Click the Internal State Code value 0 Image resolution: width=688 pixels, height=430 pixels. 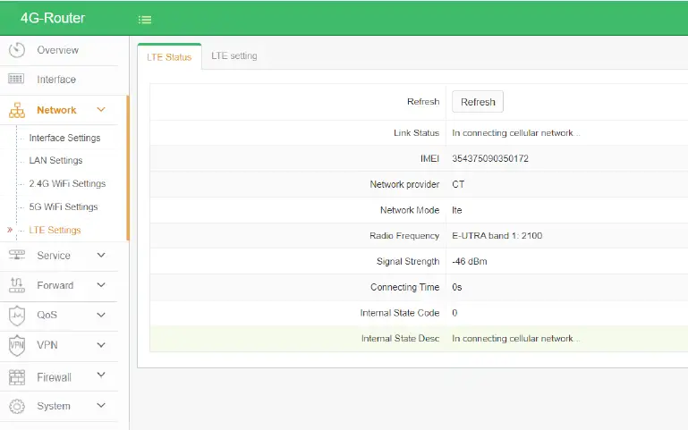click(454, 313)
